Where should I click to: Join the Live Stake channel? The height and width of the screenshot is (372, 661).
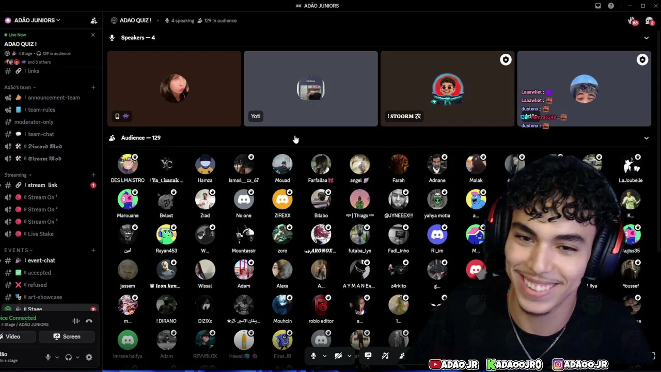[x=50, y=234]
